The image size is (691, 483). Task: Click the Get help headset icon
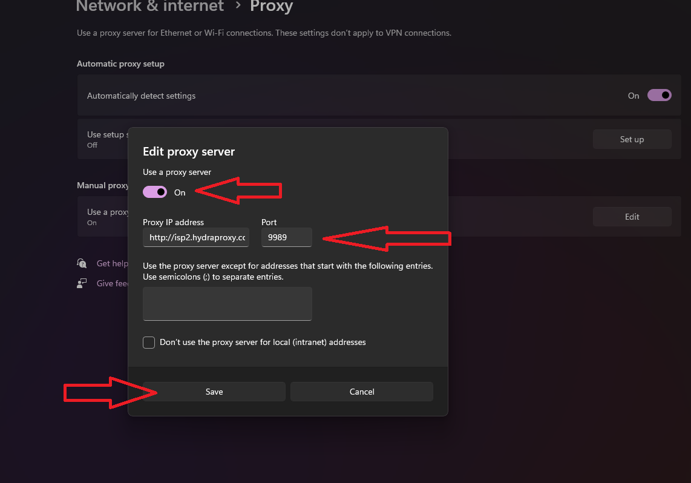[x=82, y=263]
